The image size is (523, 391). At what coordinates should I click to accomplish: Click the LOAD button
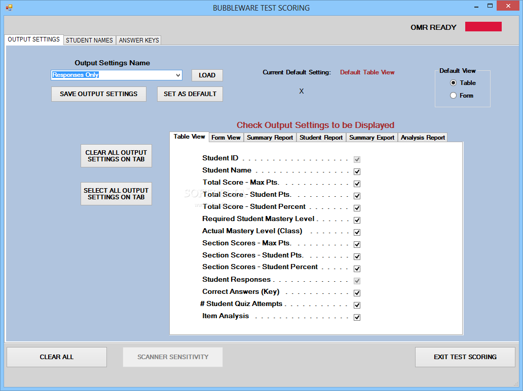207,75
